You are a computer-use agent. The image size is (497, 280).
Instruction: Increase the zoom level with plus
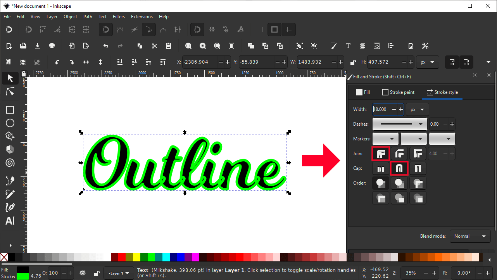(x=435, y=273)
